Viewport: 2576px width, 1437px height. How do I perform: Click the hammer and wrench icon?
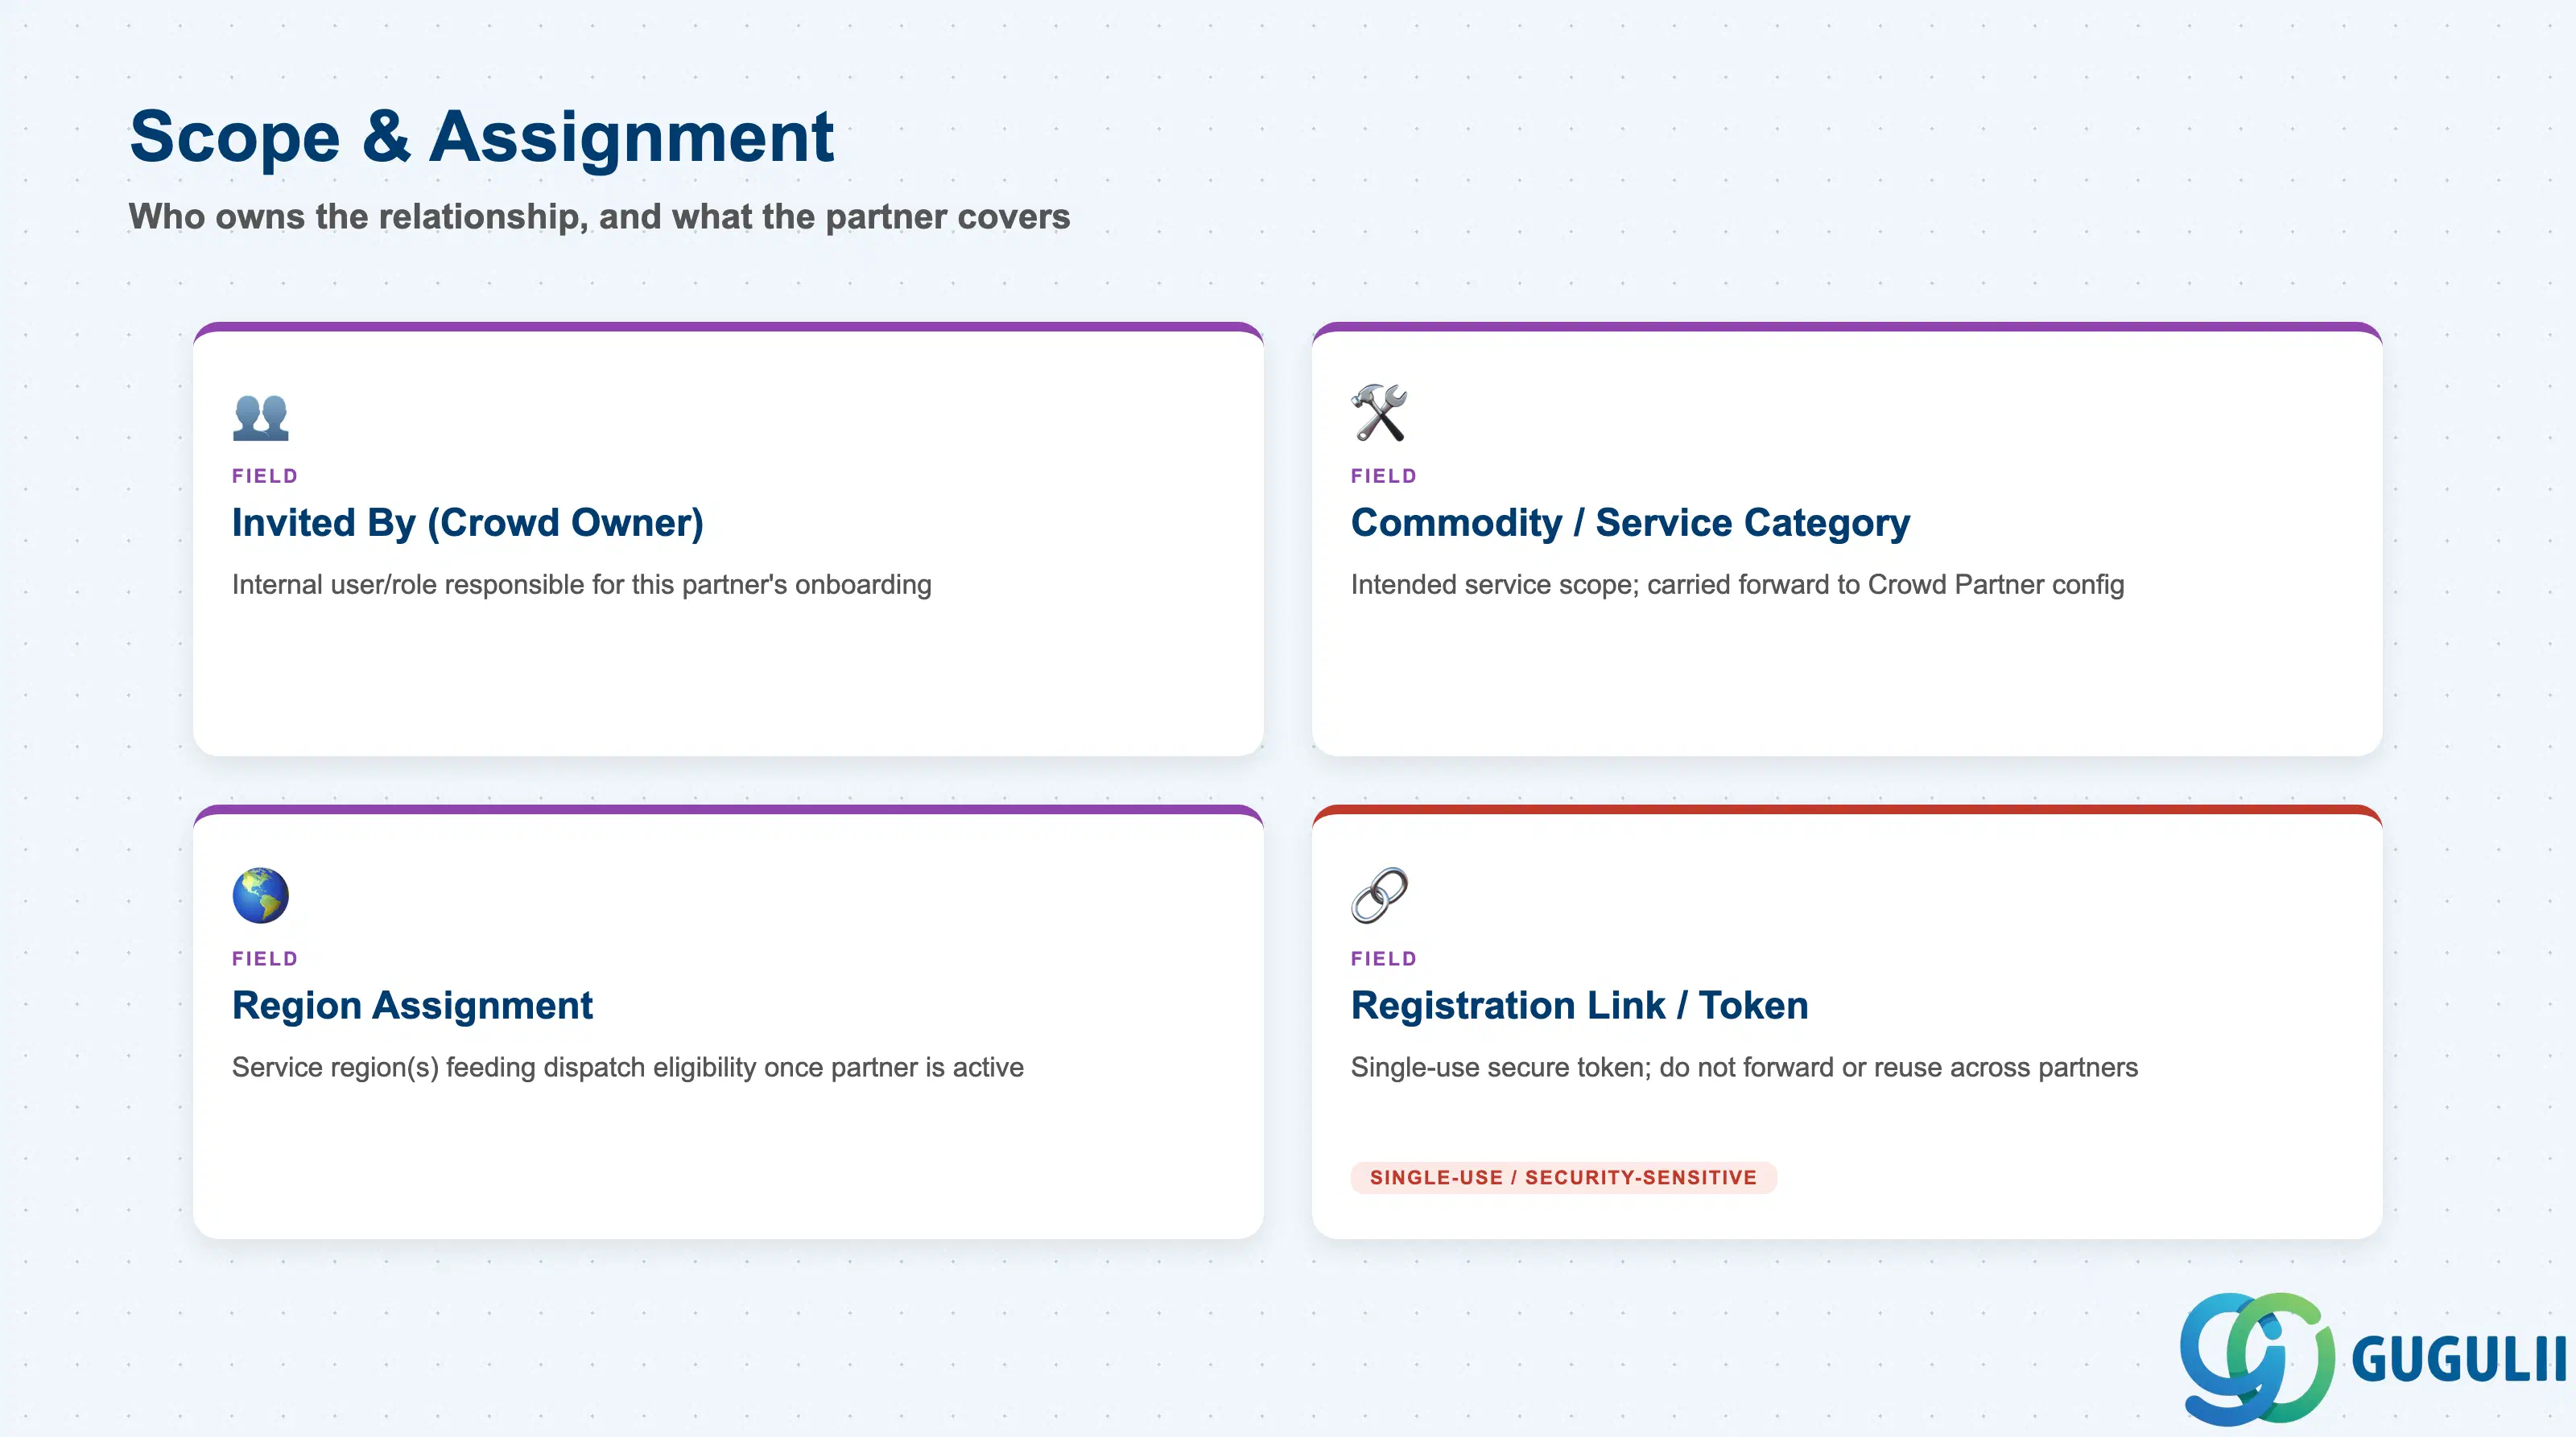1379,413
